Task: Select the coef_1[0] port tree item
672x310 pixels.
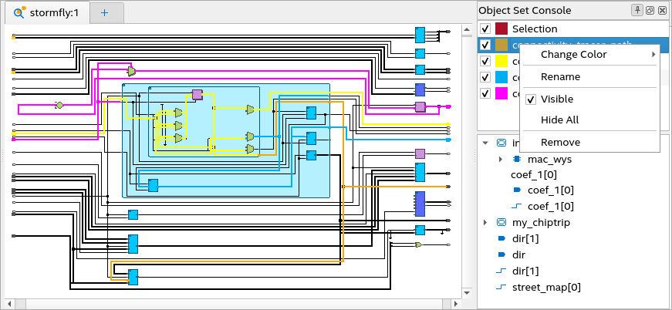Action: tap(550, 190)
